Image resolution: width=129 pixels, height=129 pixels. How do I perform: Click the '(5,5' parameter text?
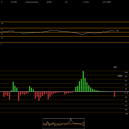[66, 2]
